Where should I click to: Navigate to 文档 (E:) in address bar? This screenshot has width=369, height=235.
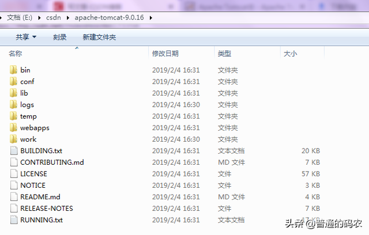[x=20, y=17]
